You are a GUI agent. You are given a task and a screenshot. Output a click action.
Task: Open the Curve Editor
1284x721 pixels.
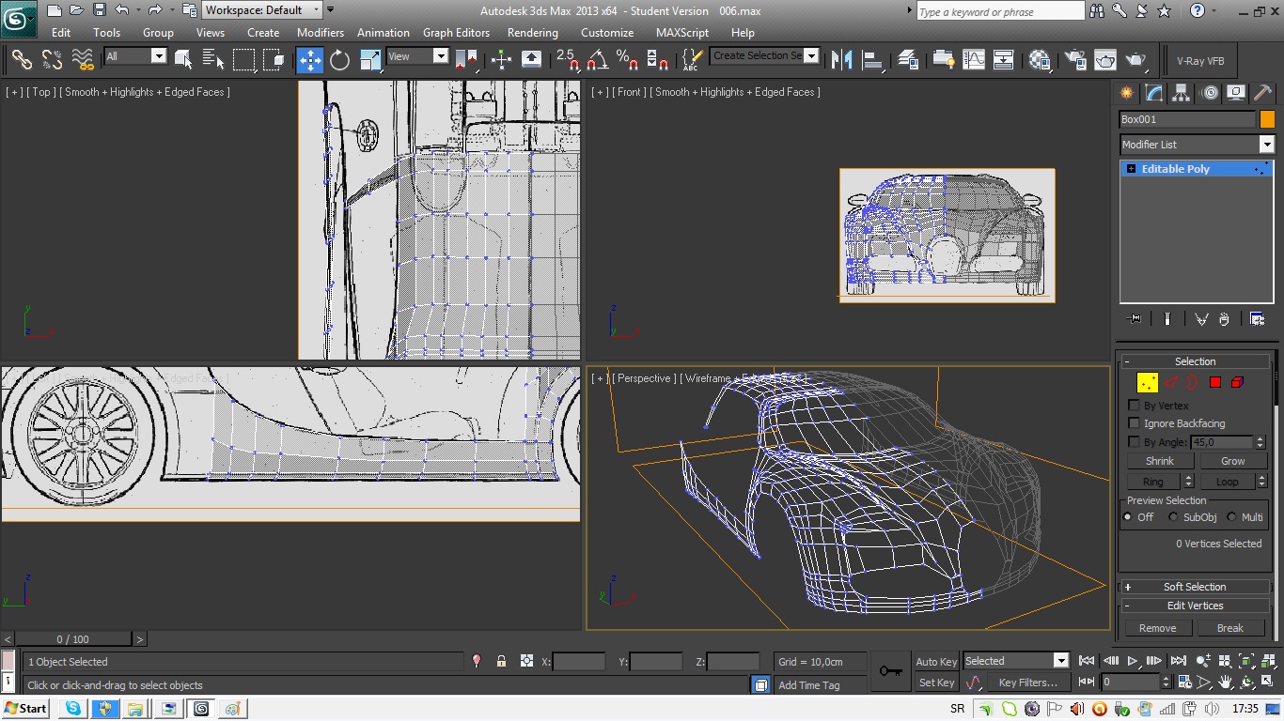(x=974, y=60)
